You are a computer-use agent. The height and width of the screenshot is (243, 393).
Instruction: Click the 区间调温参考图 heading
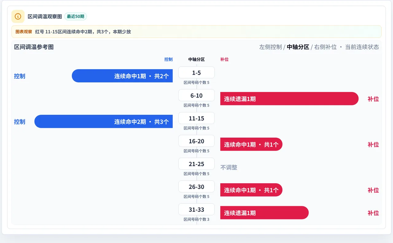point(34,47)
